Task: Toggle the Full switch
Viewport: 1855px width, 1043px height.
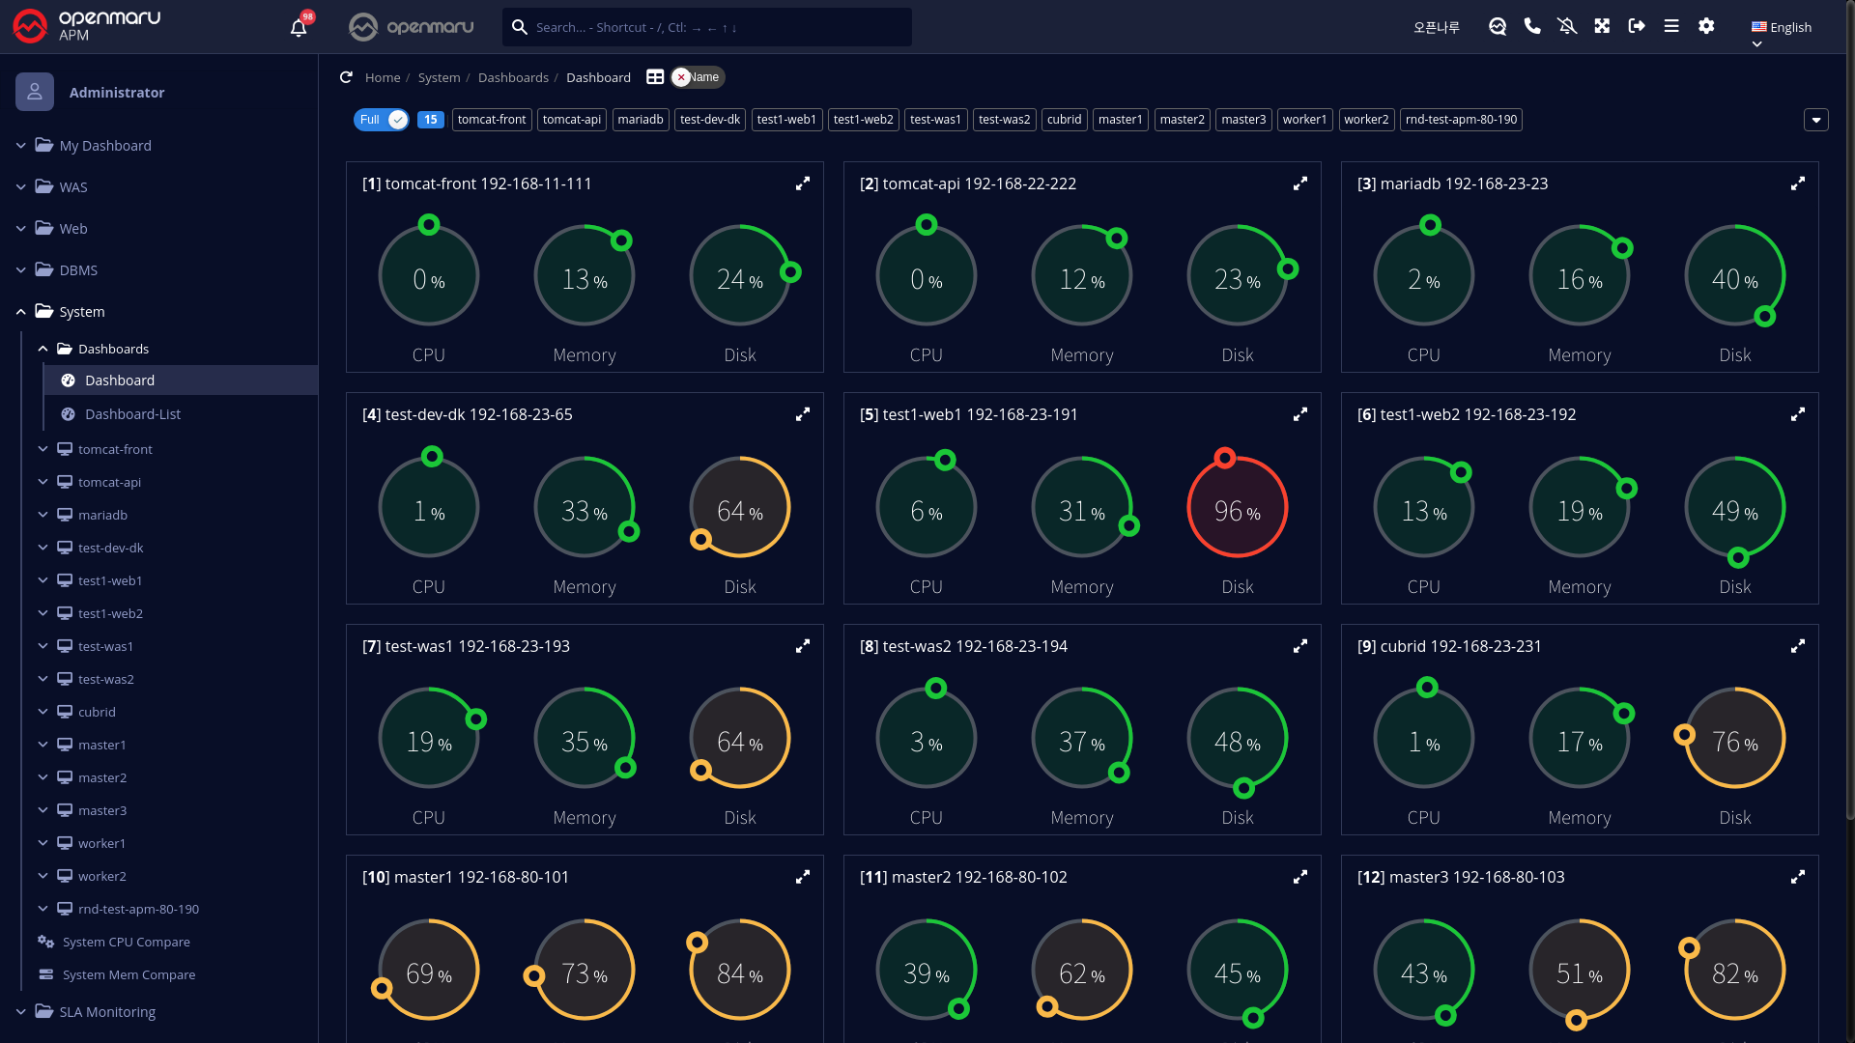Action: tap(382, 120)
